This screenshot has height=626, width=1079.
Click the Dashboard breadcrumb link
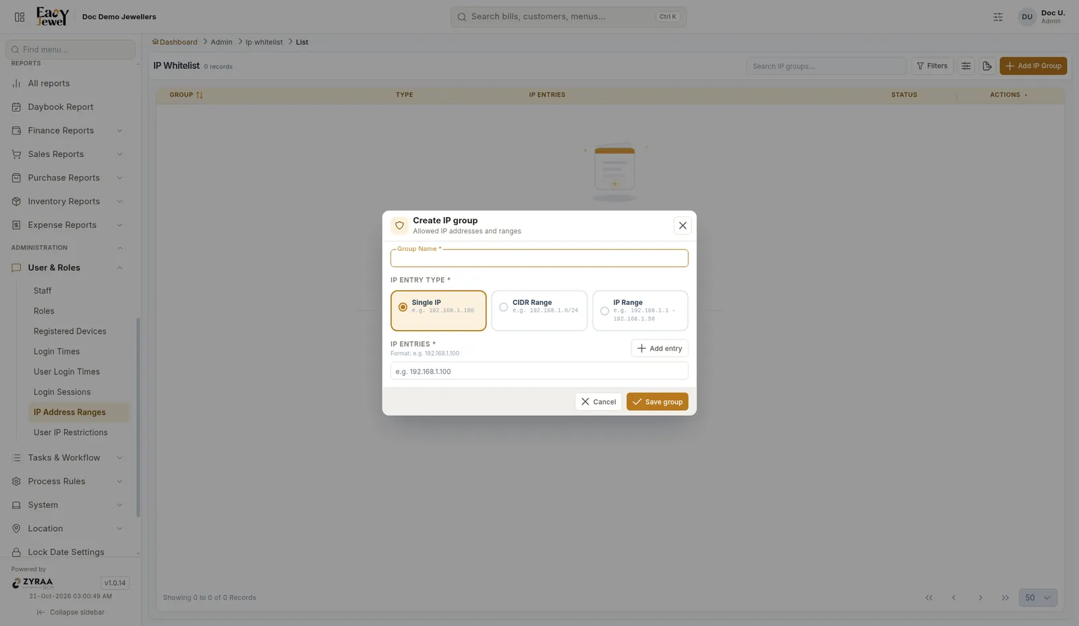175,42
